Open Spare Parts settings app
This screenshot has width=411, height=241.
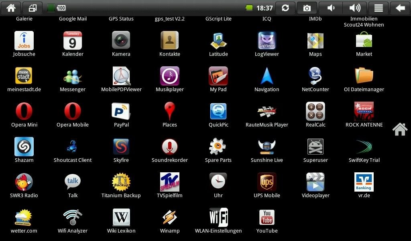pos(218,150)
